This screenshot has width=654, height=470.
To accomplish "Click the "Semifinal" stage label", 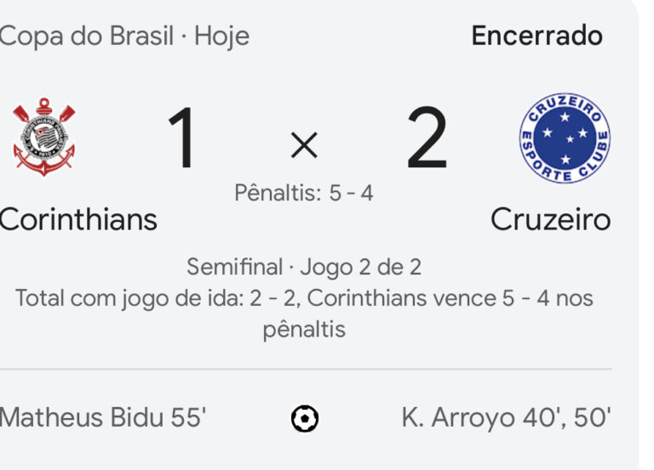I will coord(234,267).
